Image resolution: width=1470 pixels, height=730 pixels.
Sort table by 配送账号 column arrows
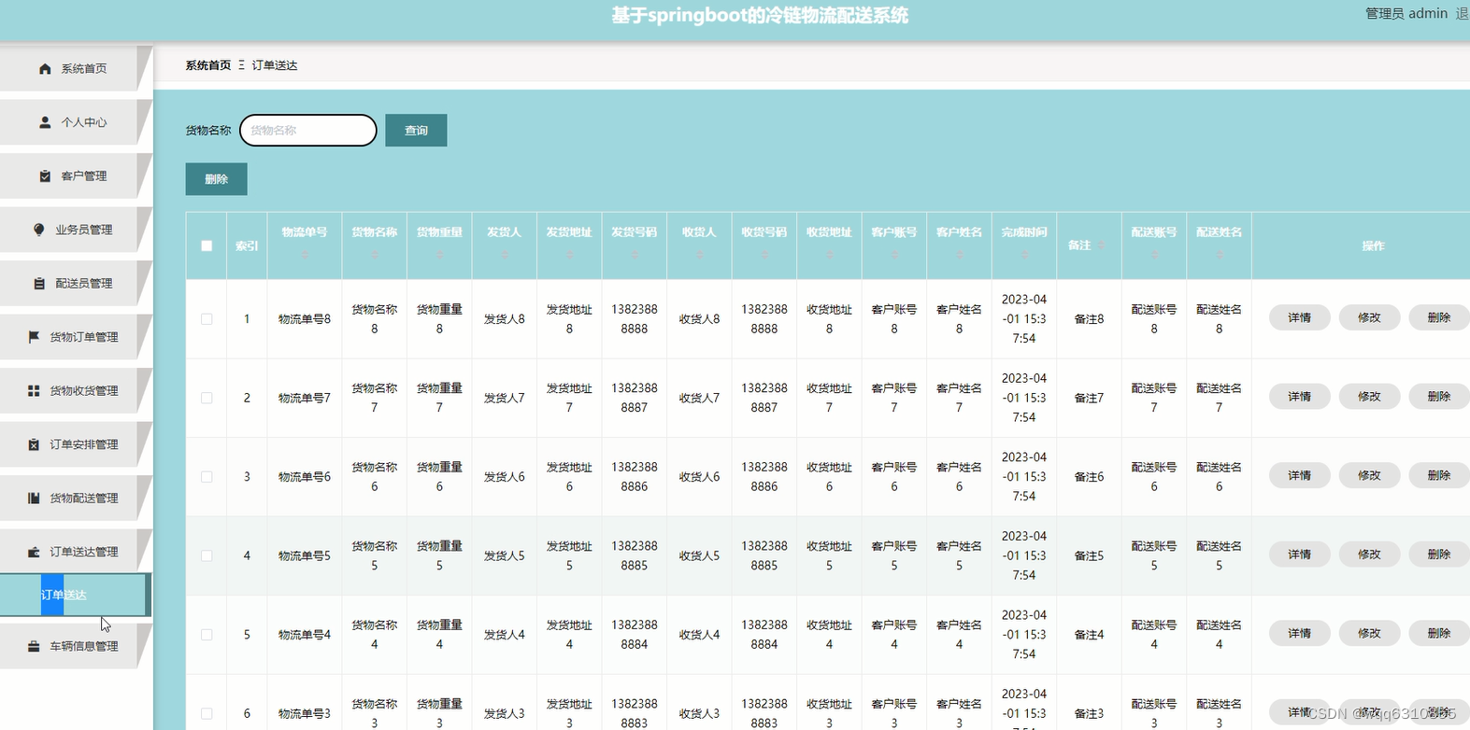(1154, 254)
